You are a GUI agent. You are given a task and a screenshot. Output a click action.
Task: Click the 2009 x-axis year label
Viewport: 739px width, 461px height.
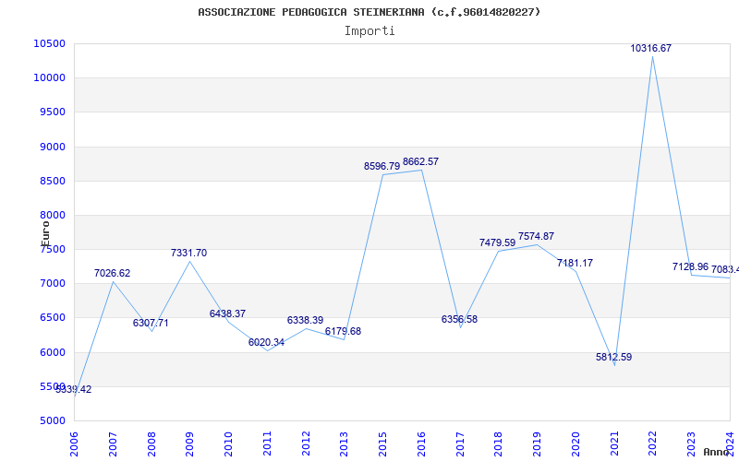(190, 444)
